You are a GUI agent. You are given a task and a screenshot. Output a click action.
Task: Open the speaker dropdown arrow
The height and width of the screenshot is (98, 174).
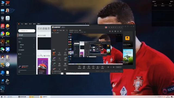point(104,67)
